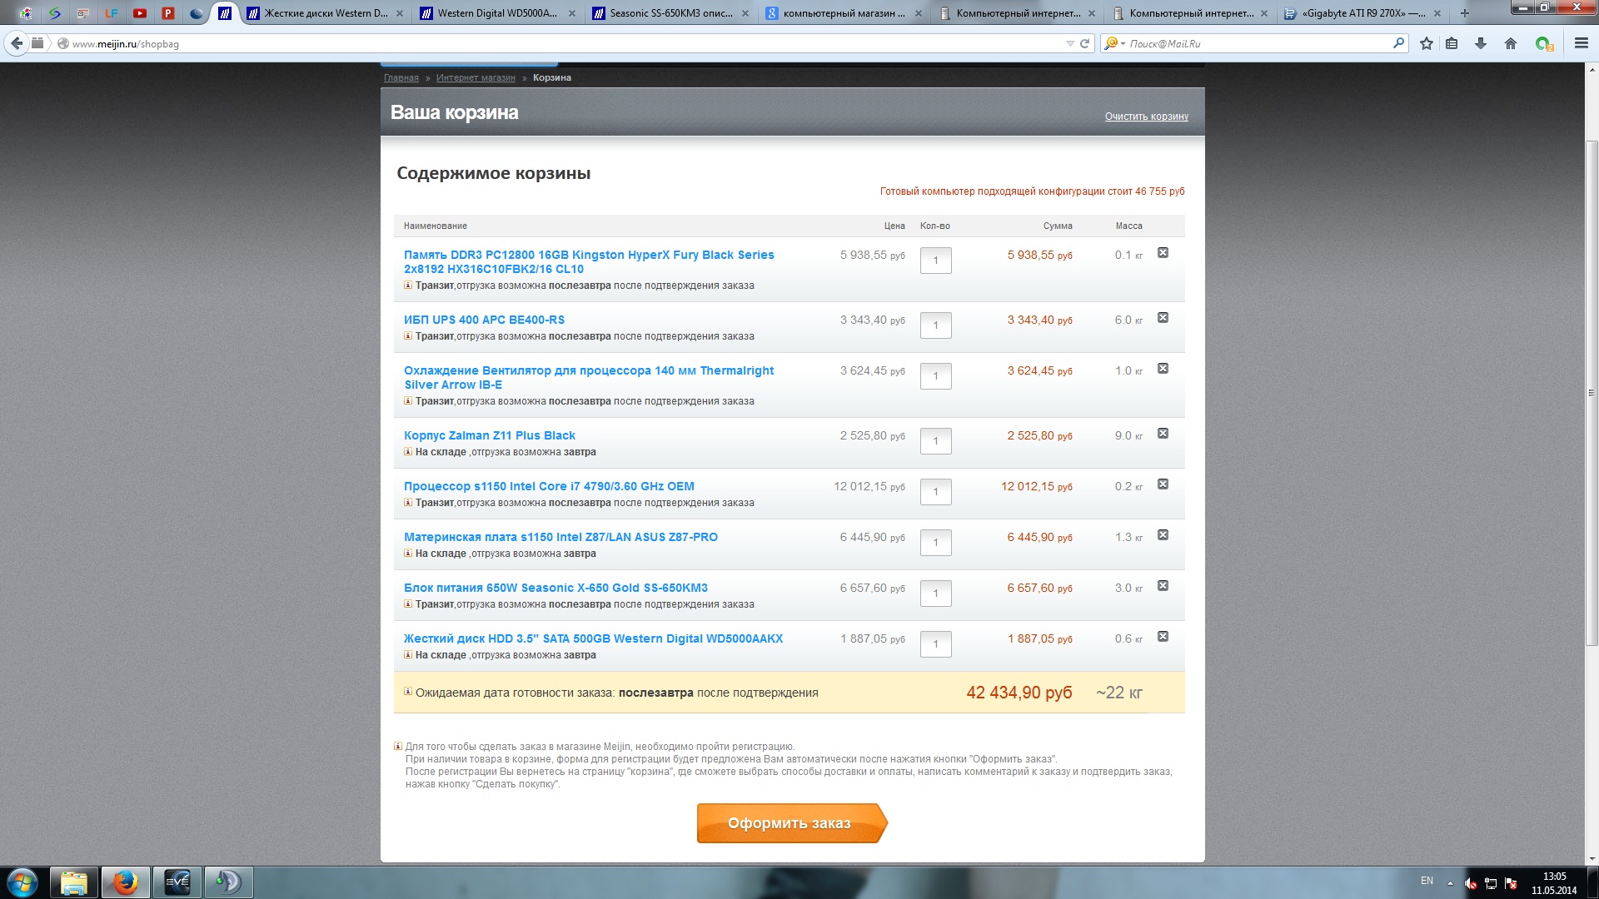Click the EN language indicator in tray
This screenshot has height=899, width=1599.
tap(1427, 881)
